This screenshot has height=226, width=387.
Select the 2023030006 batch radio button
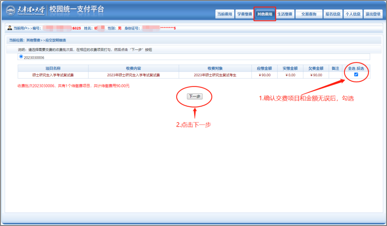[x=21, y=57]
